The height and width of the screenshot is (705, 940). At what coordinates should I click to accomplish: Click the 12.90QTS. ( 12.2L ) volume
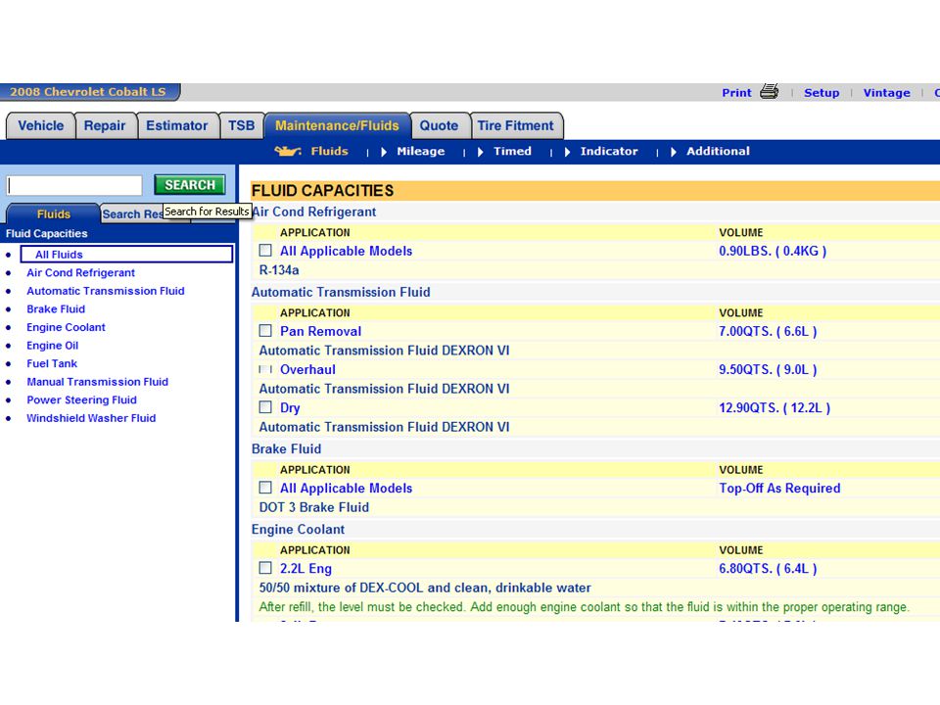pos(775,407)
